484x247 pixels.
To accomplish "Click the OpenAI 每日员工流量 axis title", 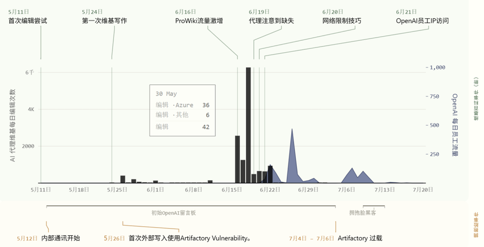I will point(454,125).
